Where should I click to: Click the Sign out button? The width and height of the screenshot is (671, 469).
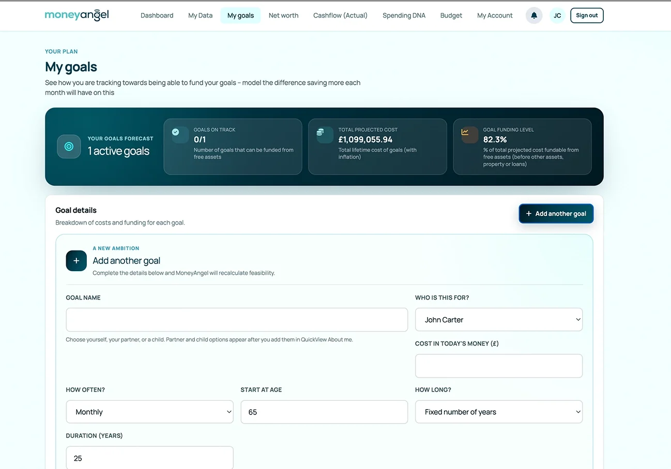pyautogui.click(x=587, y=15)
